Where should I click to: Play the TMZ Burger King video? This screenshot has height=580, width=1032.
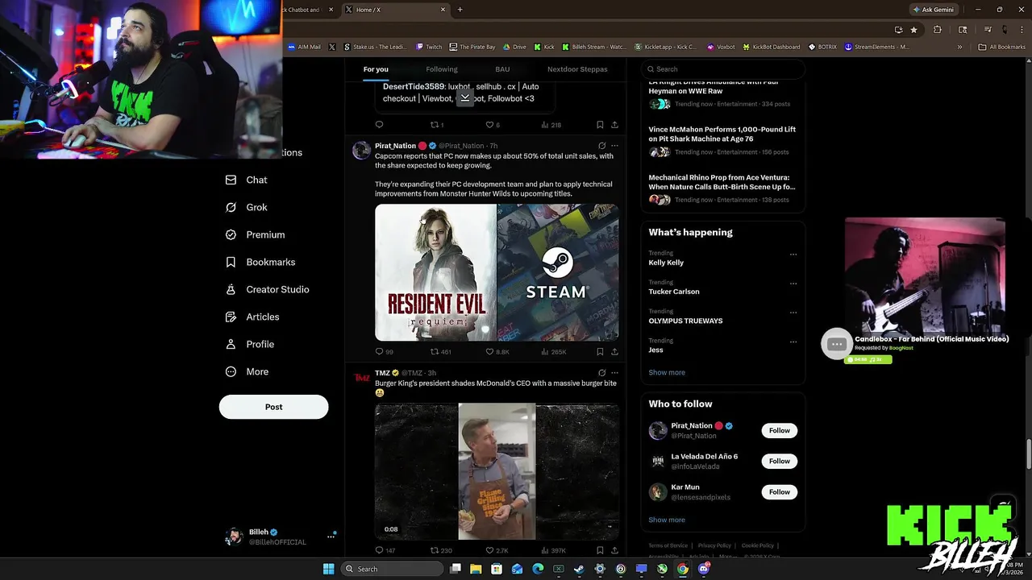coord(497,471)
